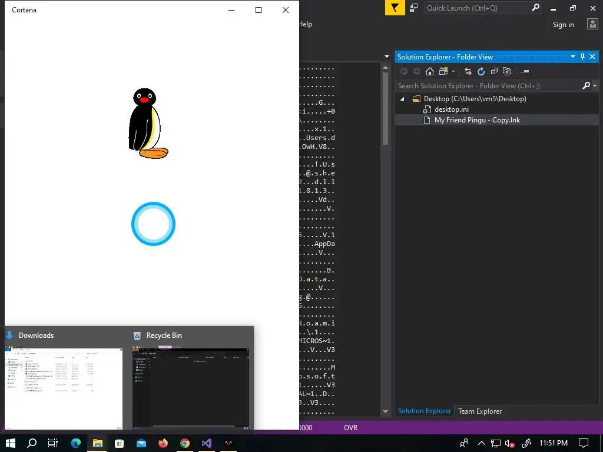Screen dimensions: 603x452
Task: Open Task View from the taskbar
Action: (52, 443)
